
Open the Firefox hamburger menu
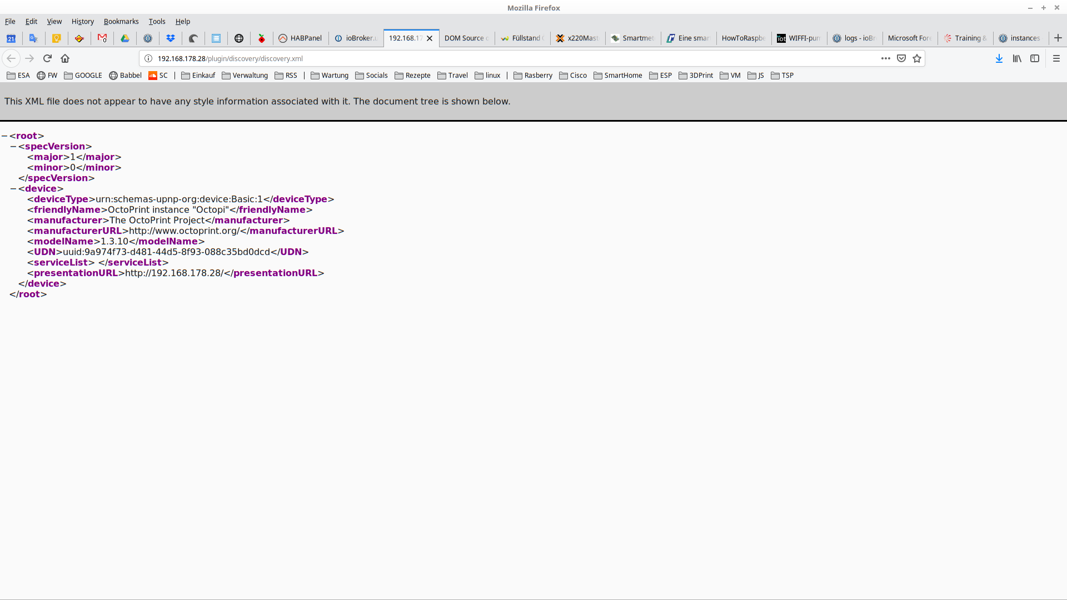(1056, 58)
